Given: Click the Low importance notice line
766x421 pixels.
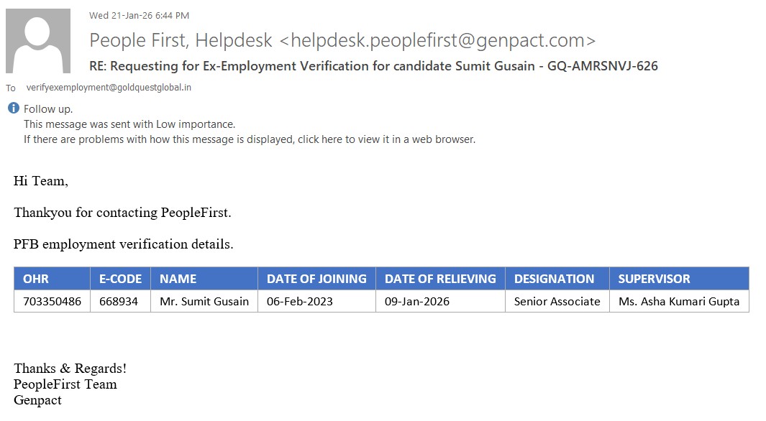Looking at the screenshot, I should [129, 124].
